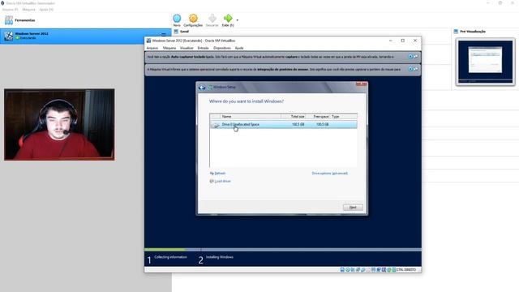The image size is (519, 292).
Task: Open Dispositivos menu in the VM window
Action: (x=221, y=48)
